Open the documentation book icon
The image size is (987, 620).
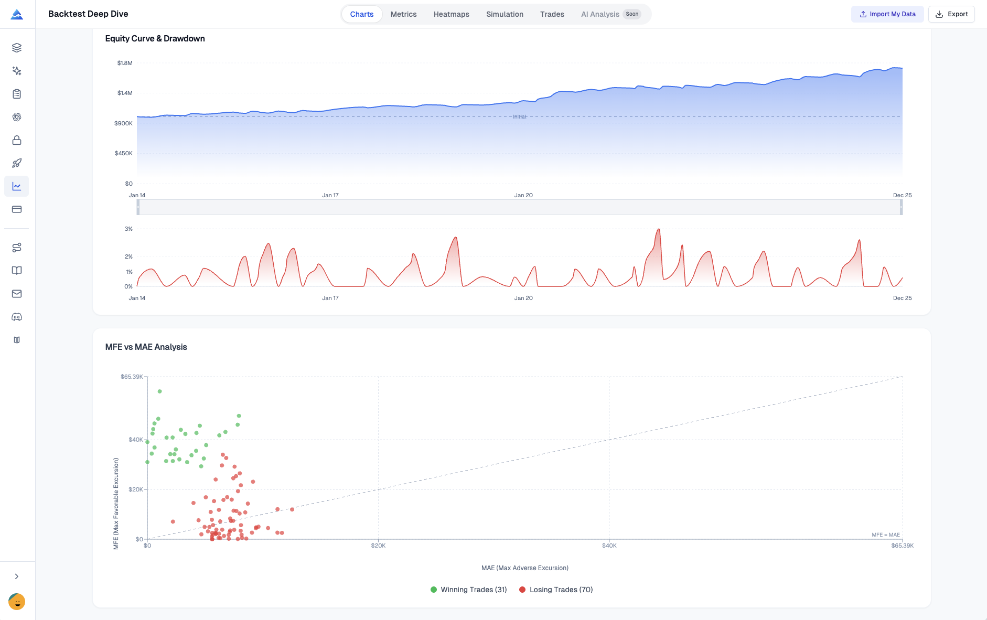(x=17, y=271)
